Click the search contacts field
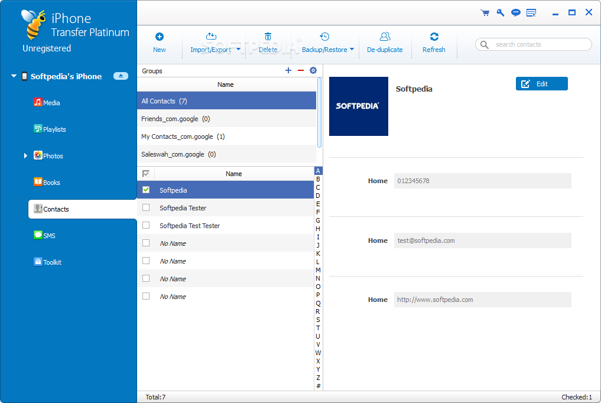Image resolution: width=601 pixels, height=403 pixels. coord(533,44)
